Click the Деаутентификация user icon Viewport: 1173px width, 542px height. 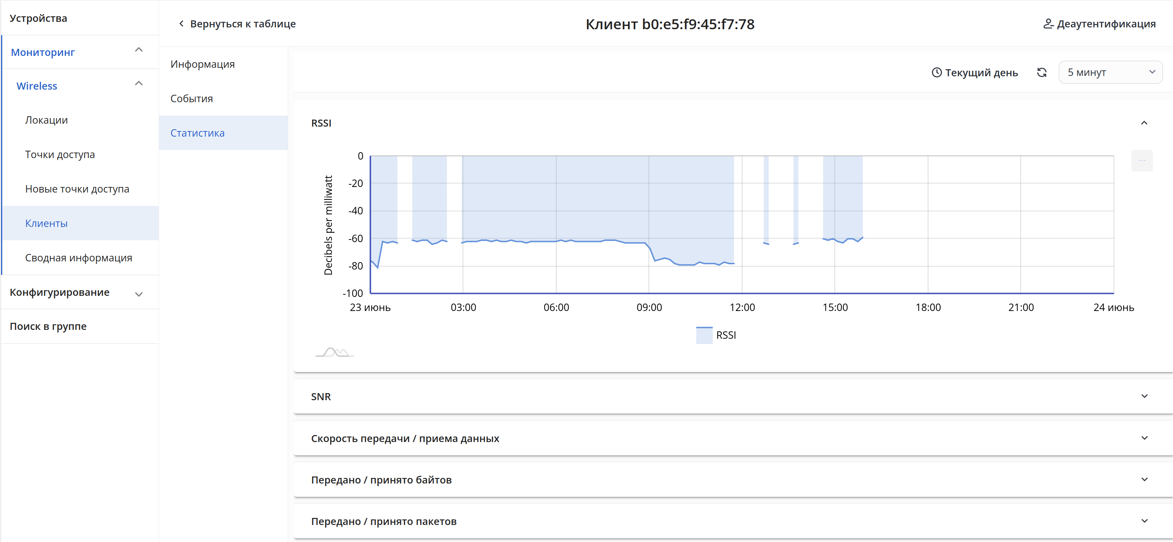(1048, 24)
